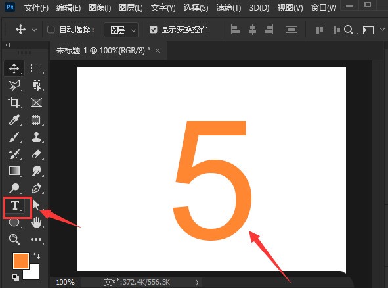Open the 图层(L) menu
Viewport: 388px width, 288px height.
131,8
